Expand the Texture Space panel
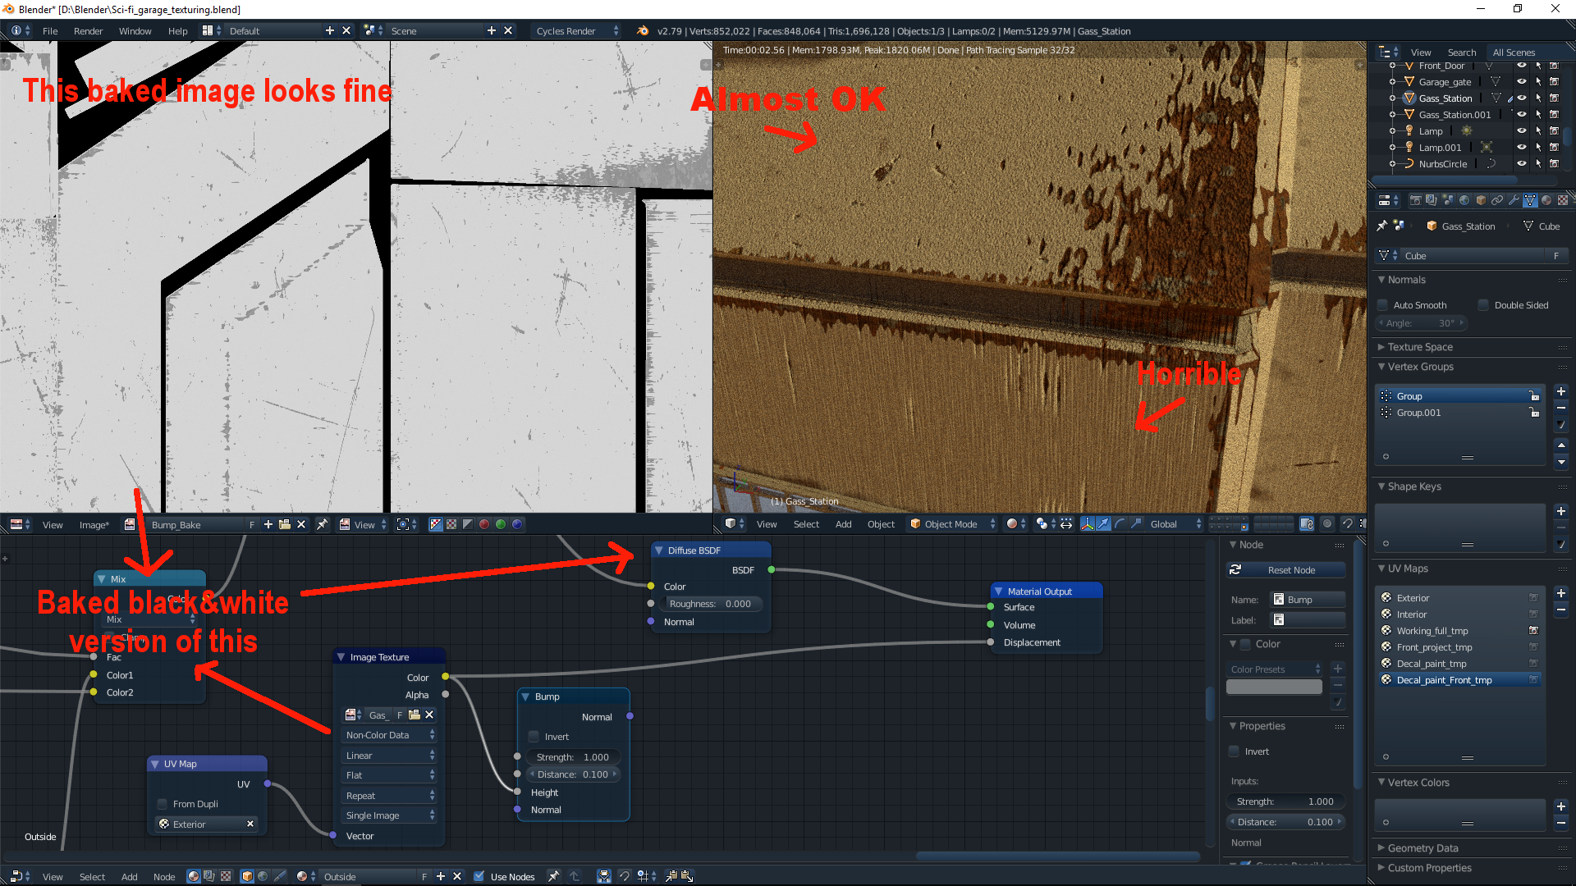 coord(1420,347)
